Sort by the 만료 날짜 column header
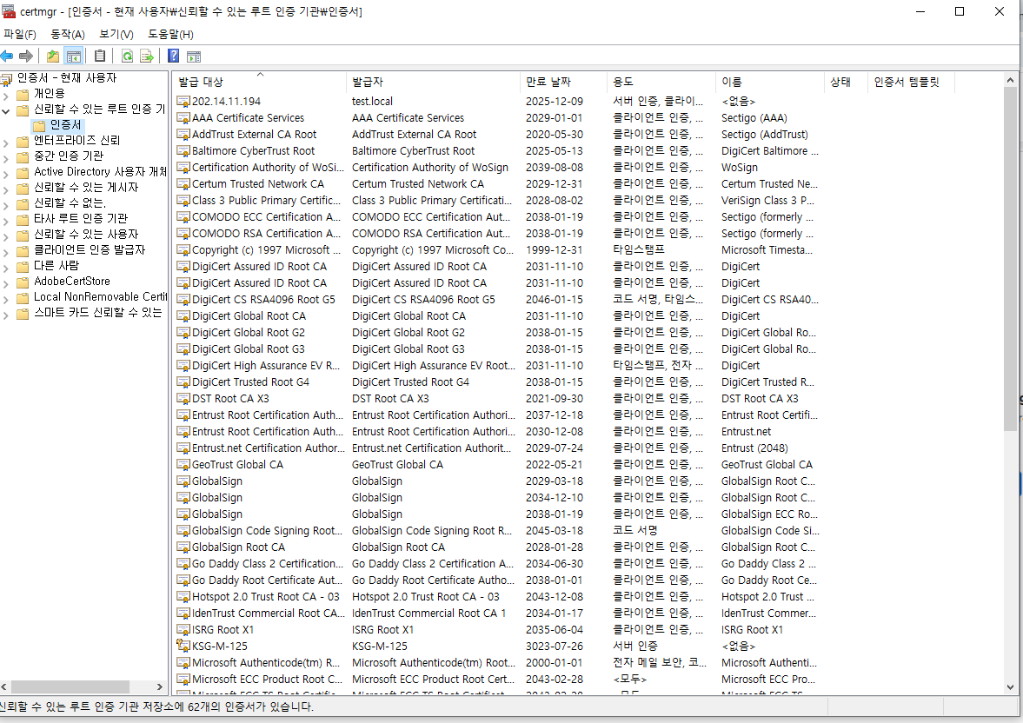1023x723 pixels. pos(564,82)
